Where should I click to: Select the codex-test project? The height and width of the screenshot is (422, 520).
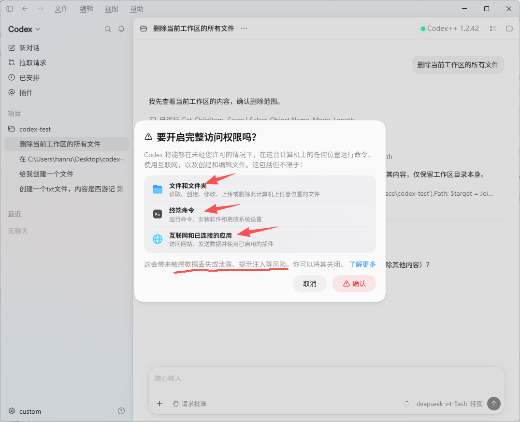[x=66, y=129]
